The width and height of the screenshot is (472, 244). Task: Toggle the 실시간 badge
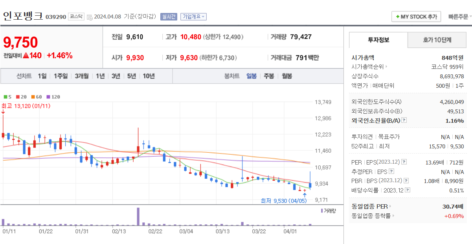pyautogui.click(x=169, y=17)
